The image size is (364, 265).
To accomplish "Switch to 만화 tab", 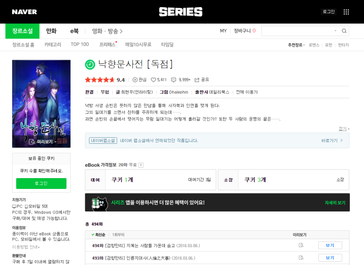I will tap(51, 31).
